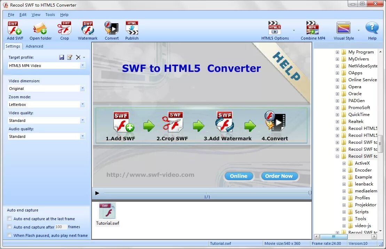Viewport: 386px width, 249px height.
Task: Click 2.Crop SWF step icon in preview
Action: click(172, 122)
